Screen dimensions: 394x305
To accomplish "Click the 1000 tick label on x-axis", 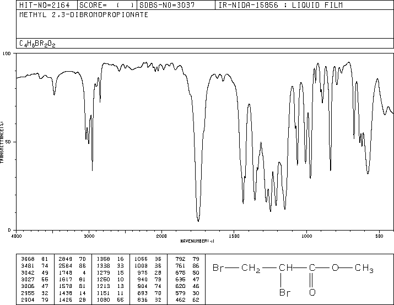I will [307, 236].
